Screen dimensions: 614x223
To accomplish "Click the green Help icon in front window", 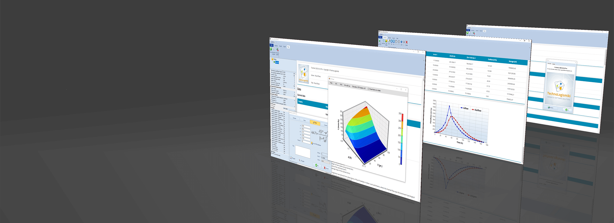I will tap(271, 49).
